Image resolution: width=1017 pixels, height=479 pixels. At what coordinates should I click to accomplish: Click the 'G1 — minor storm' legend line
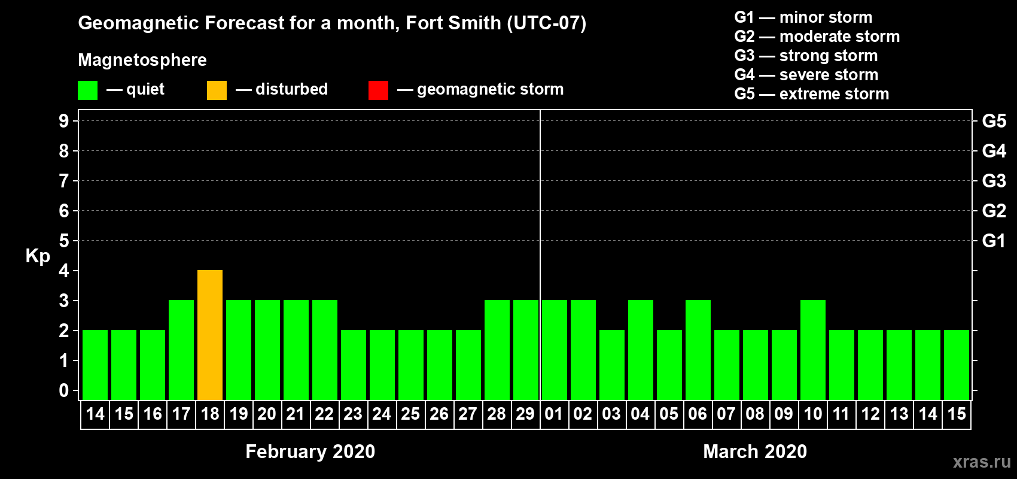pos(803,17)
